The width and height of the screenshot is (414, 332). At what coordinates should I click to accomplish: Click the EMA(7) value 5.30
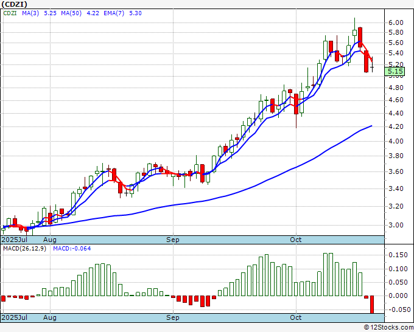coord(135,13)
